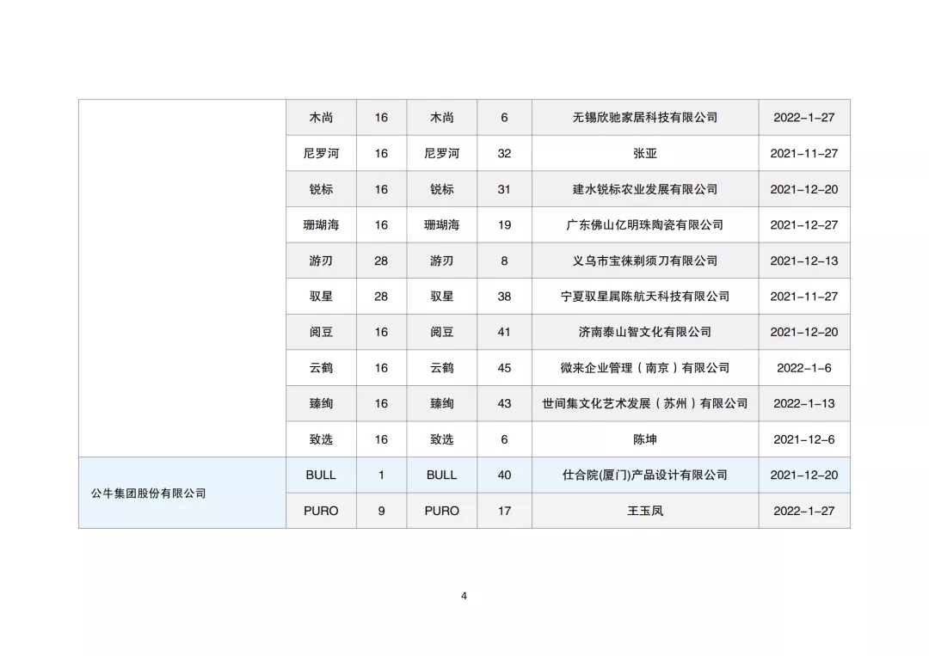Select the date 2021-12-6

pyautogui.click(x=804, y=439)
